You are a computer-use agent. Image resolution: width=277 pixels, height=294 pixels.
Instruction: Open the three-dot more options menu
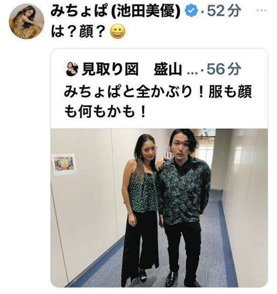click(x=262, y=11)
